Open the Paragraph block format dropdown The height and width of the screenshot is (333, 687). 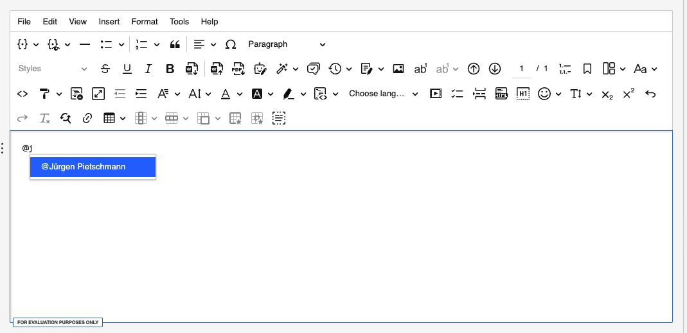click(287, 44)
